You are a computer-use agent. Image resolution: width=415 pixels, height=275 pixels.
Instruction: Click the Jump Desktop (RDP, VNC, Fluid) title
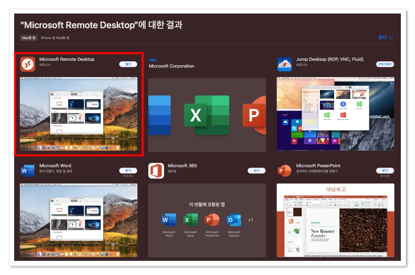(330, 59)
